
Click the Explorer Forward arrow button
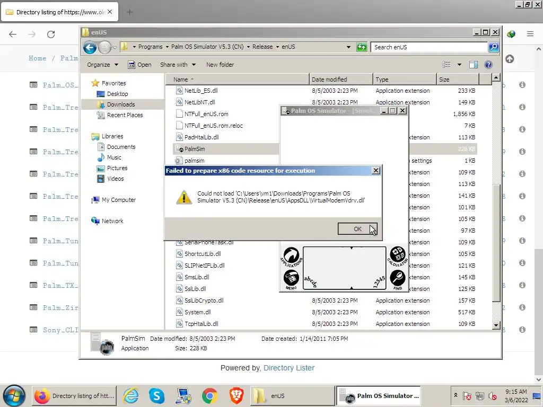(104, 47)
